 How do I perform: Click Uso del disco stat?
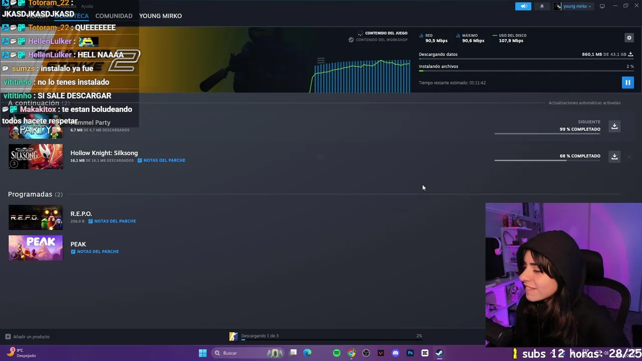point(509,38)
